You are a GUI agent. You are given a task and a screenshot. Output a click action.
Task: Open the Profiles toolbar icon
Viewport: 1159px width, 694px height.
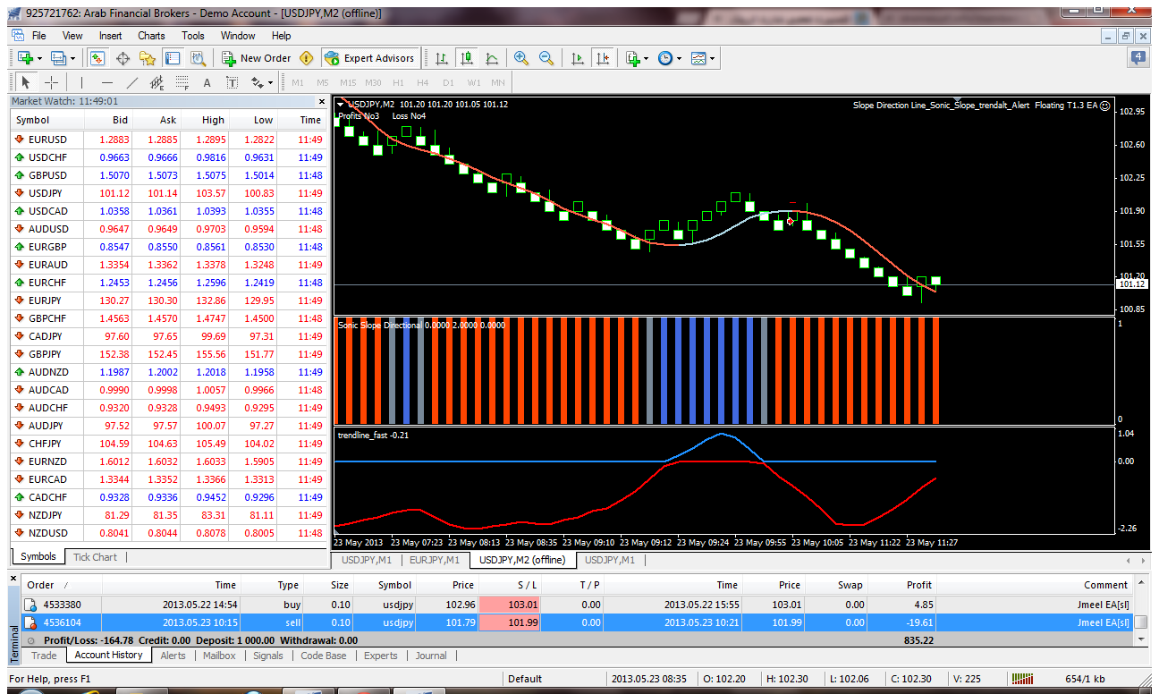click(59, 58)
